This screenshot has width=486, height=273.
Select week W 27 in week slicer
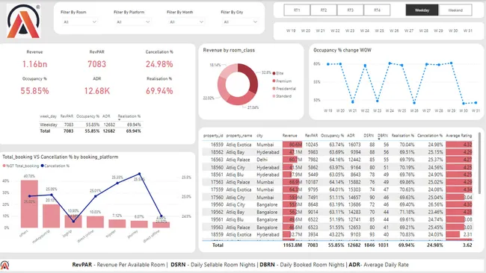pos(409,31)
